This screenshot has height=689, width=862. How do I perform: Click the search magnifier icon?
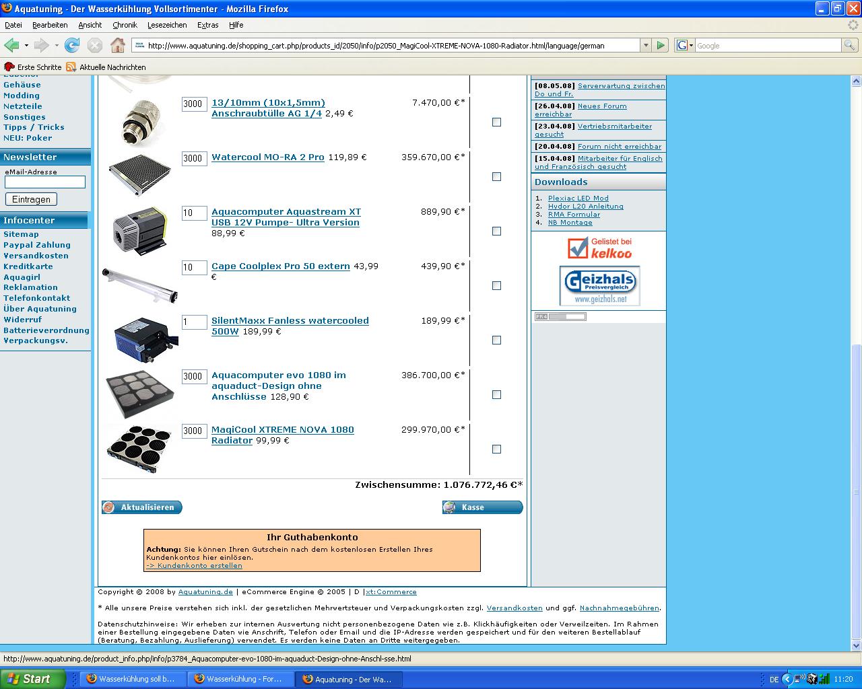click(850, 45)
